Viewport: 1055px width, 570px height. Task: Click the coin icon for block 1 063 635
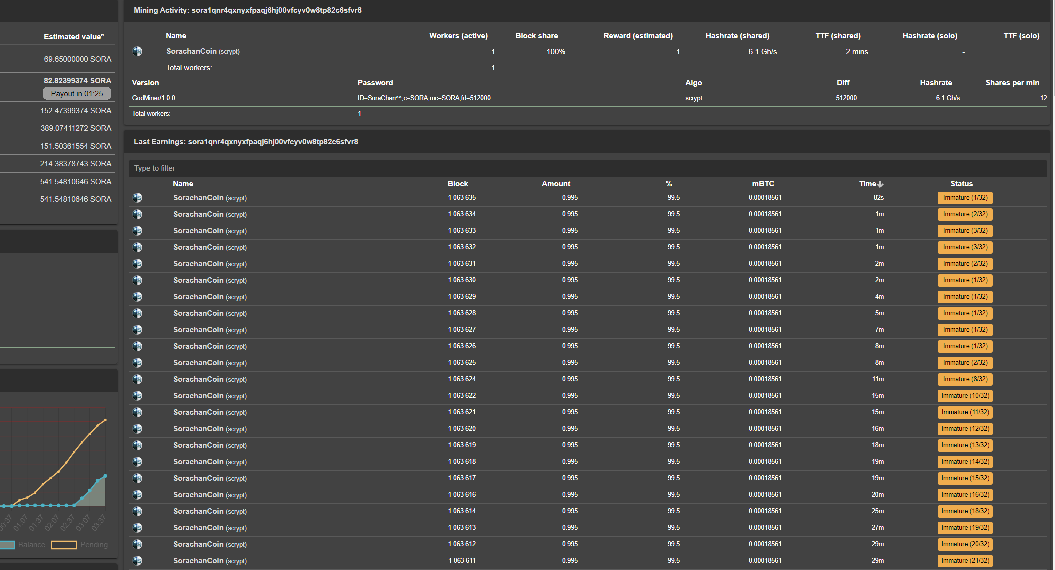(137, 198)
